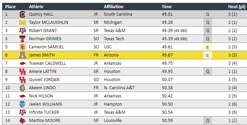Click the Hampton Pirates logo
Viewport: 247px width, 125px height.
(x=22, y=104)
